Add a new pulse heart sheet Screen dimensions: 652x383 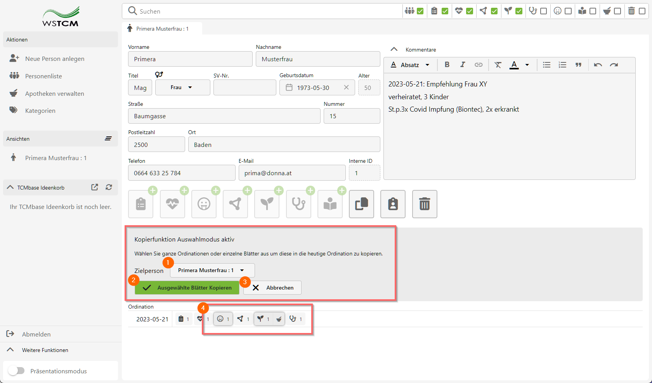point(172,204)
